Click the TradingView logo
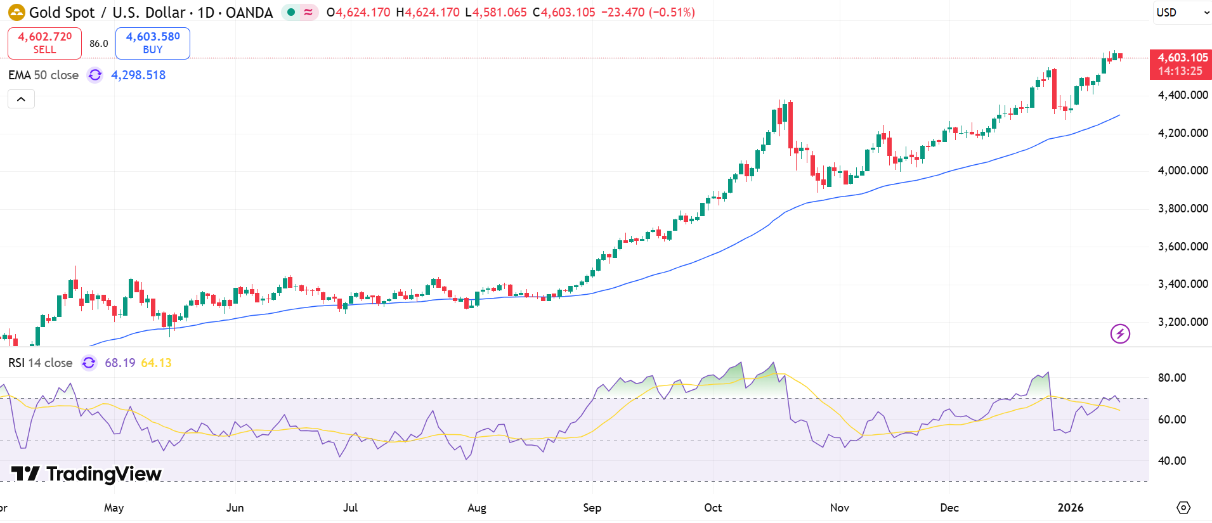The image size is (1212, 523). (86, 474)
